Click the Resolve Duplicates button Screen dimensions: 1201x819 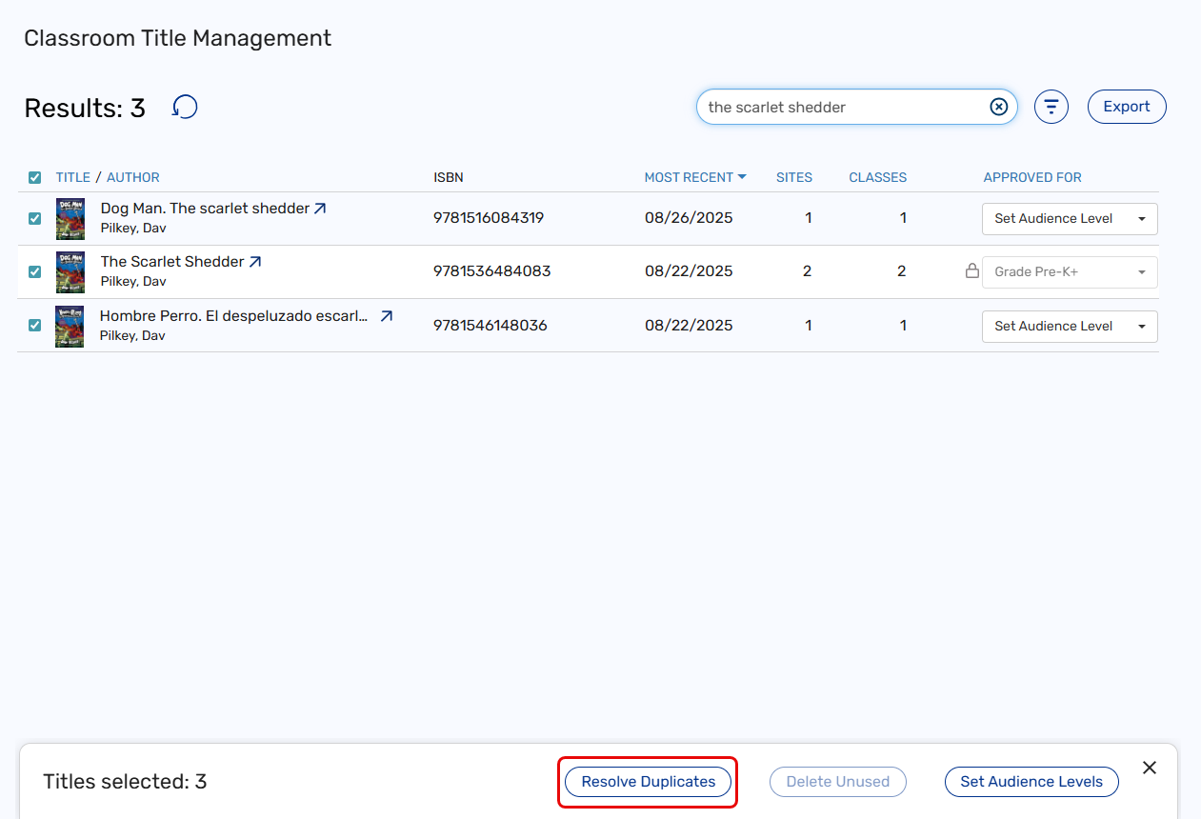click(648, 782)
